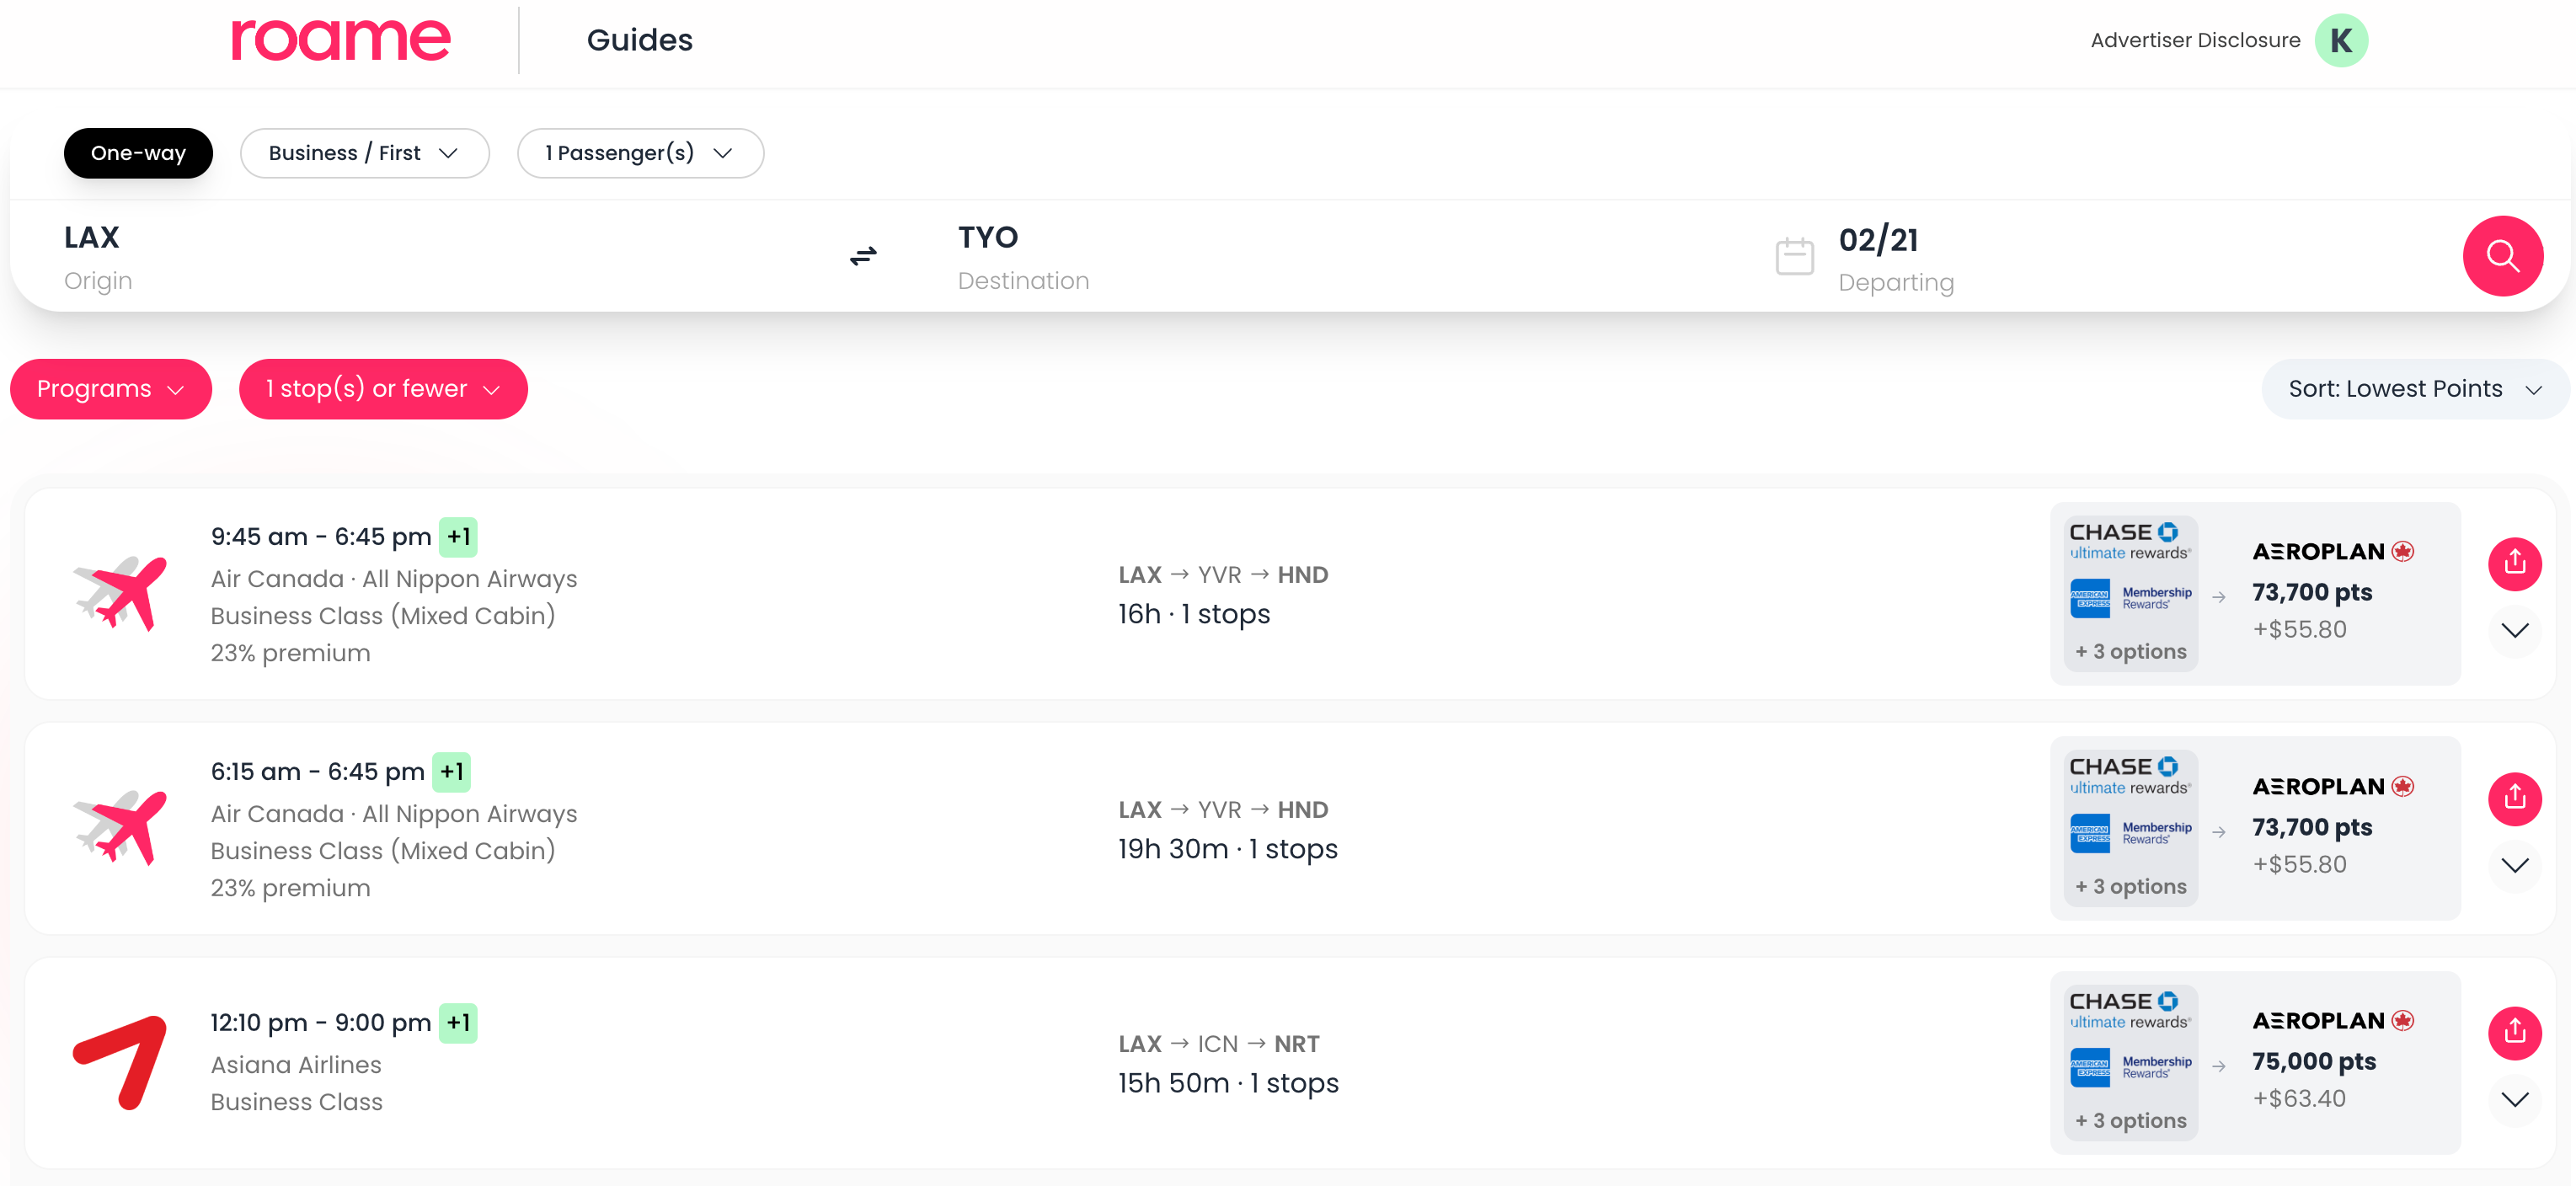Expand the 9:45 am flight details
This screenshot has height=1186, width=2576.
pyautogui.click(x=2514, y=630)
